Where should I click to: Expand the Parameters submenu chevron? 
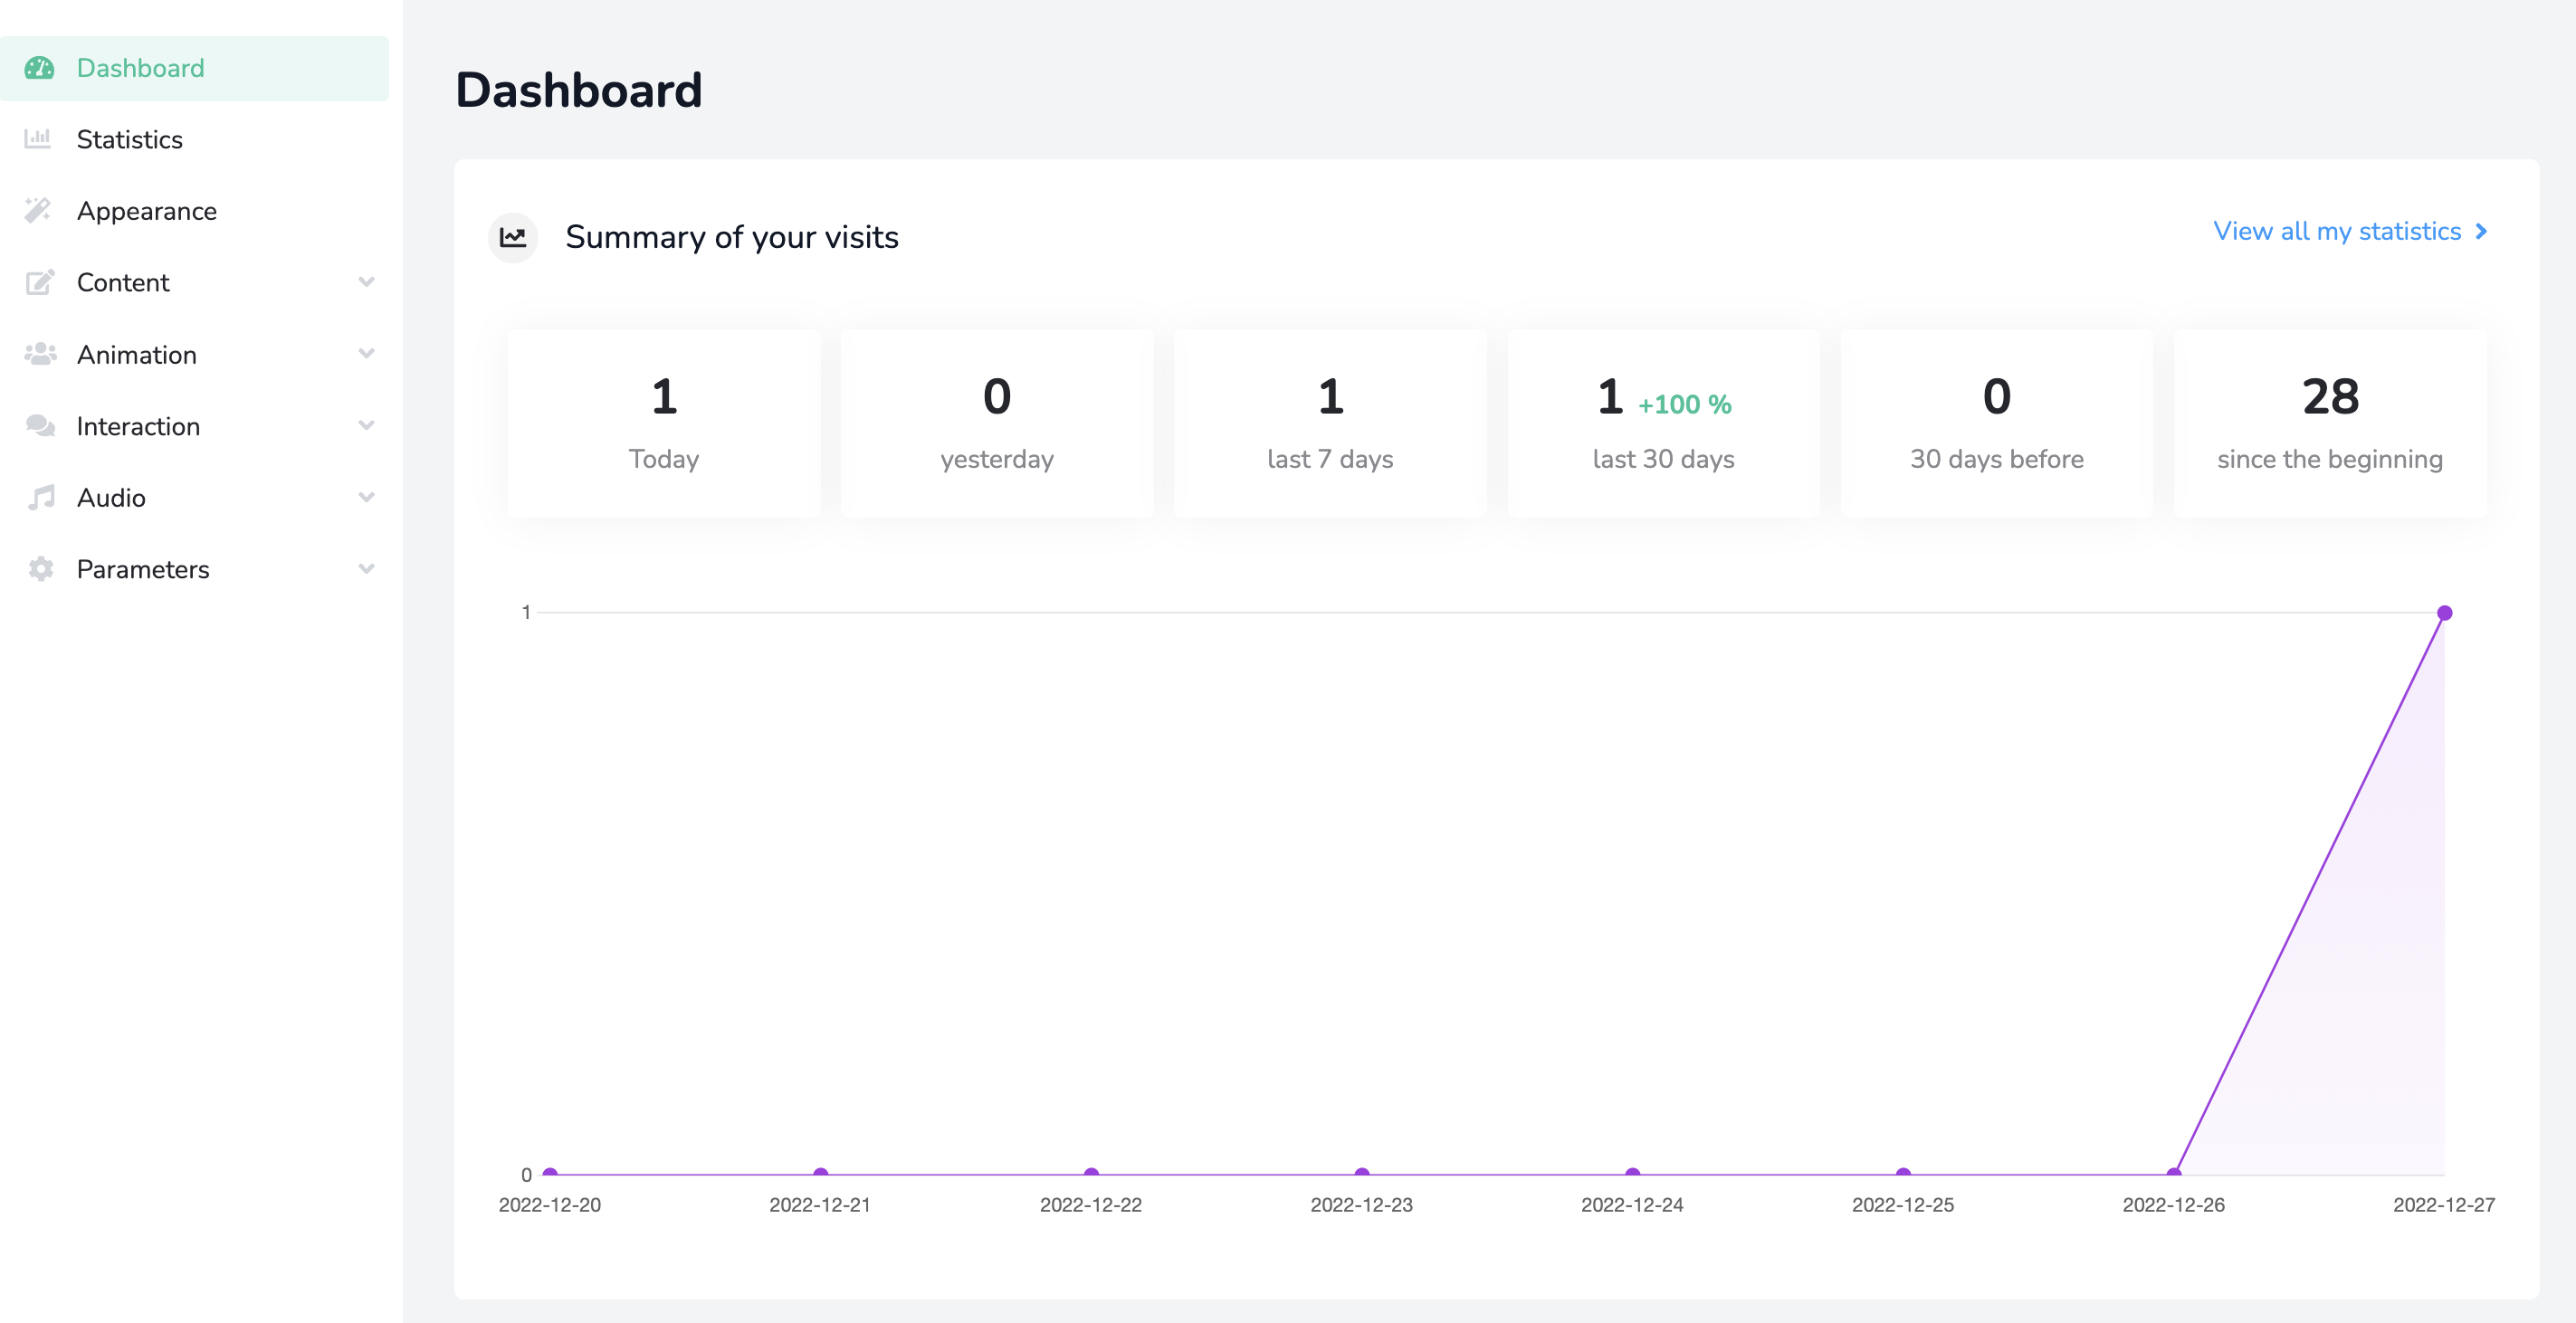[366, 569]
